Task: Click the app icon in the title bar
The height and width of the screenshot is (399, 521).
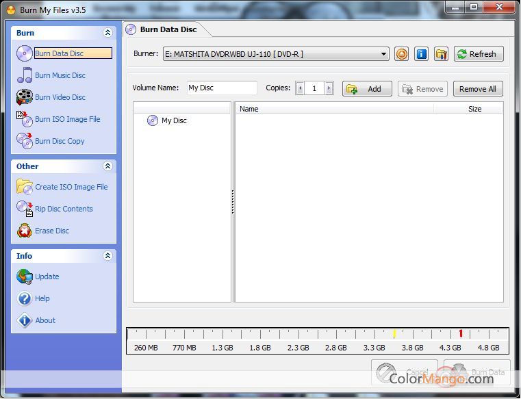Action: pos(11,10)
